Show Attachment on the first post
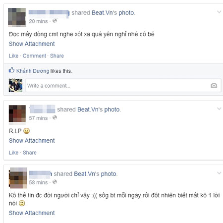 (32, 44)
